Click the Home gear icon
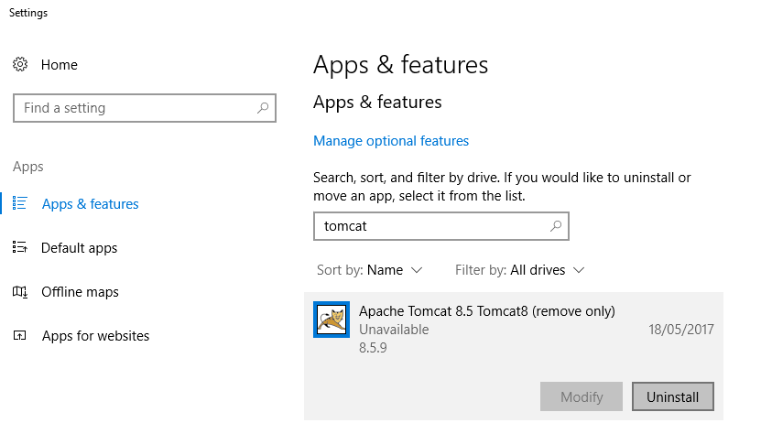This screenshot has width=761, height=423. (x=20, y=64)
